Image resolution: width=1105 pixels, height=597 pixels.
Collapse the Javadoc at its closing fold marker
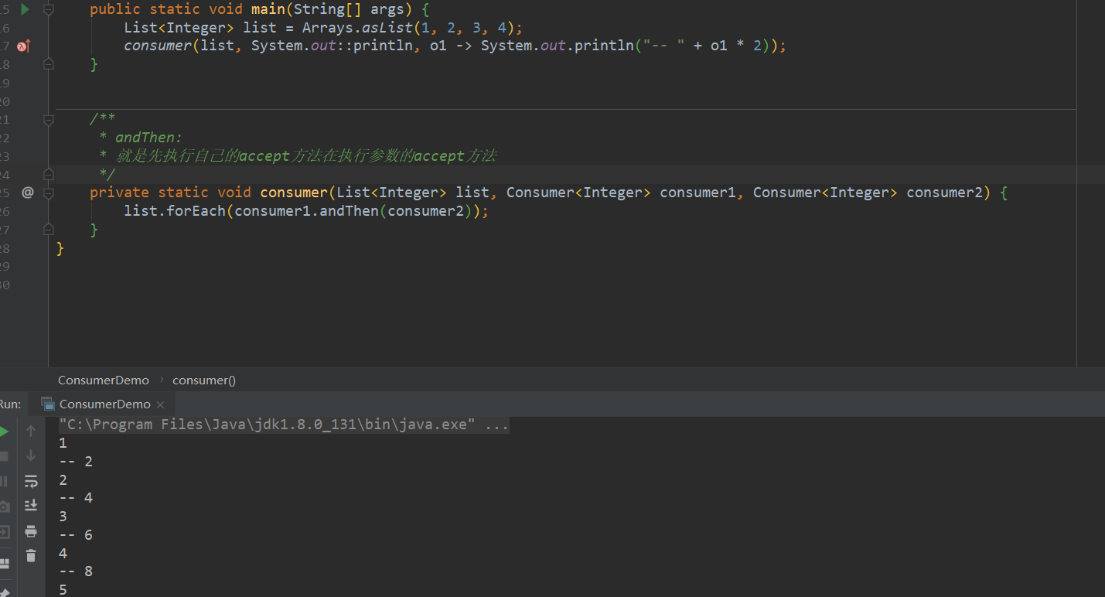49,174
